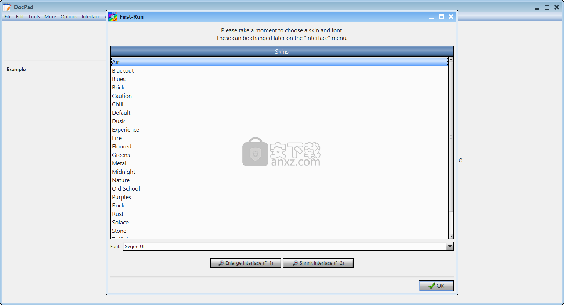
Task: Open the Font dropdown arrow
Action: (450, 246)
